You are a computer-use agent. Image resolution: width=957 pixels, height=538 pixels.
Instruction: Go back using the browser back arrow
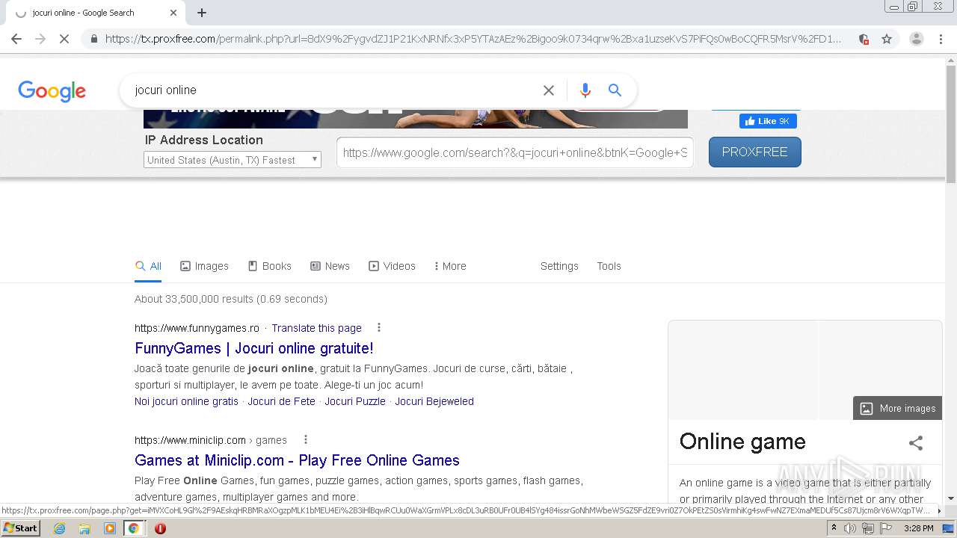pos(16,39)
